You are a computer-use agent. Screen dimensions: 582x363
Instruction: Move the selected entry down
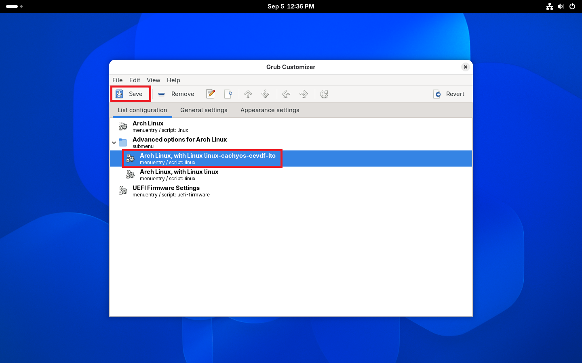tap(266, 94)
